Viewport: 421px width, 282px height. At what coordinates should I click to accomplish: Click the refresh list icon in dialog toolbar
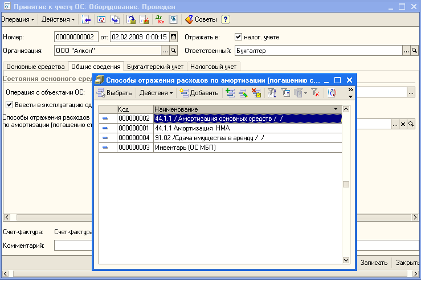(x=332, y=93)
